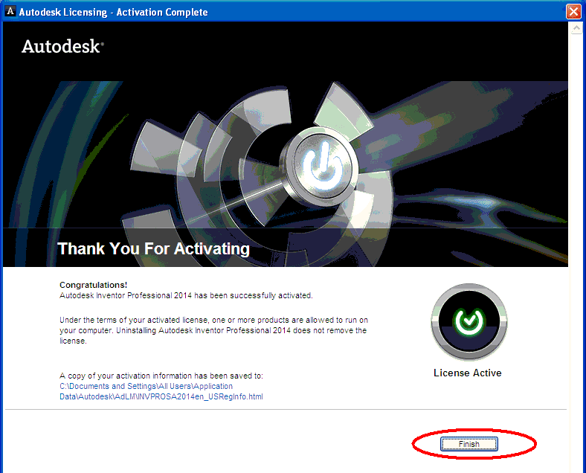586x473 pixels.
Task: Click 'A copy of your activation information' text
Action: [x=161, y=376]
